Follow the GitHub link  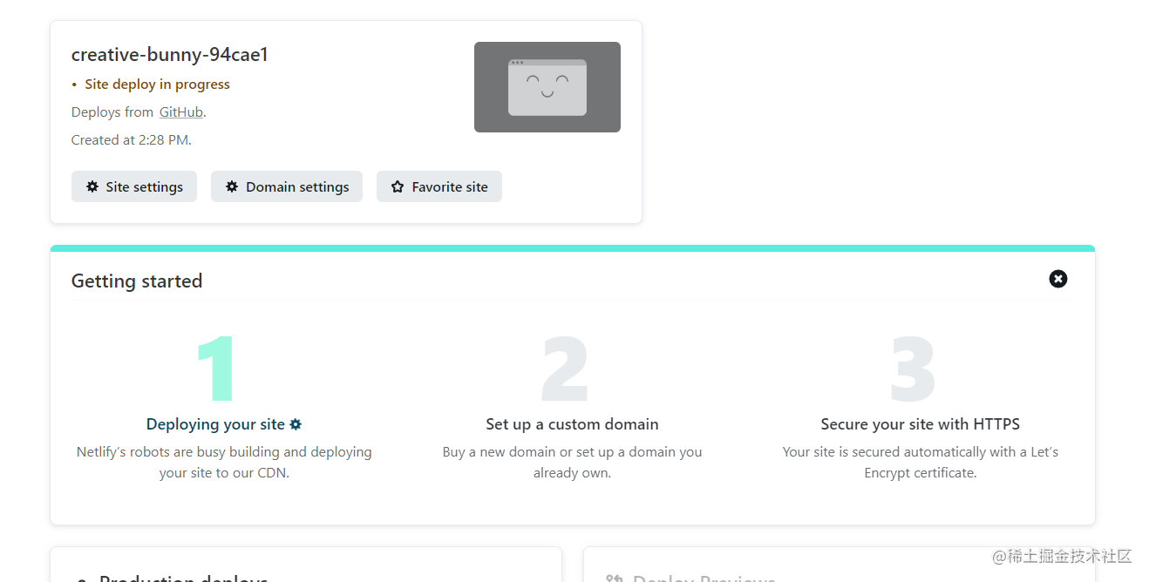181,112
